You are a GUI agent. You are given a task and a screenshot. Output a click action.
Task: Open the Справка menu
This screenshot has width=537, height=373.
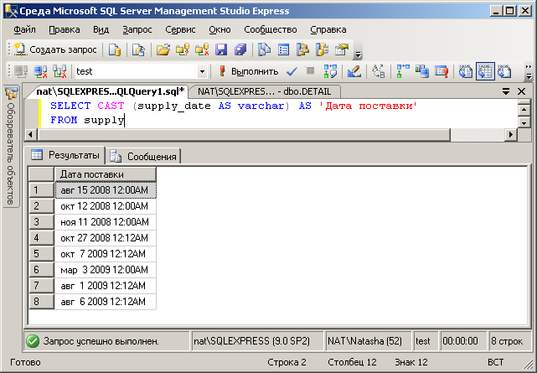328,30
